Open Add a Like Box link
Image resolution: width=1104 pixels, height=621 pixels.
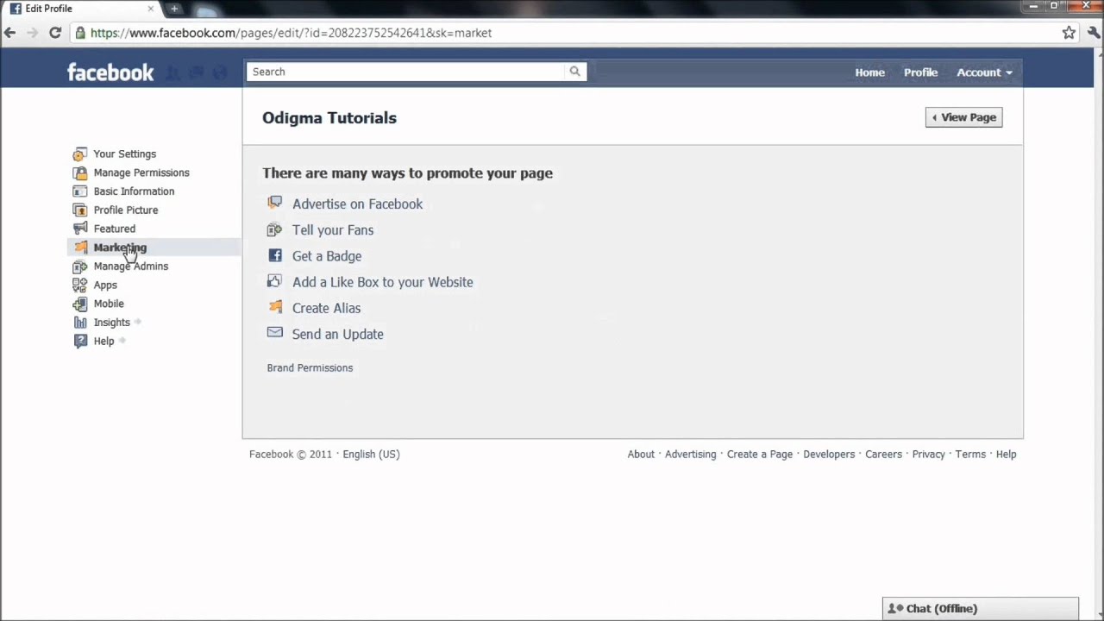click(x=382, y=281)
